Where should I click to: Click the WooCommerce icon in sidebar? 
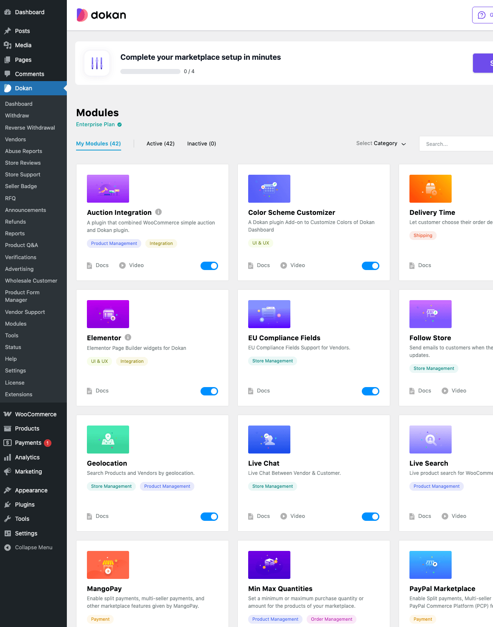coord(8,414)
